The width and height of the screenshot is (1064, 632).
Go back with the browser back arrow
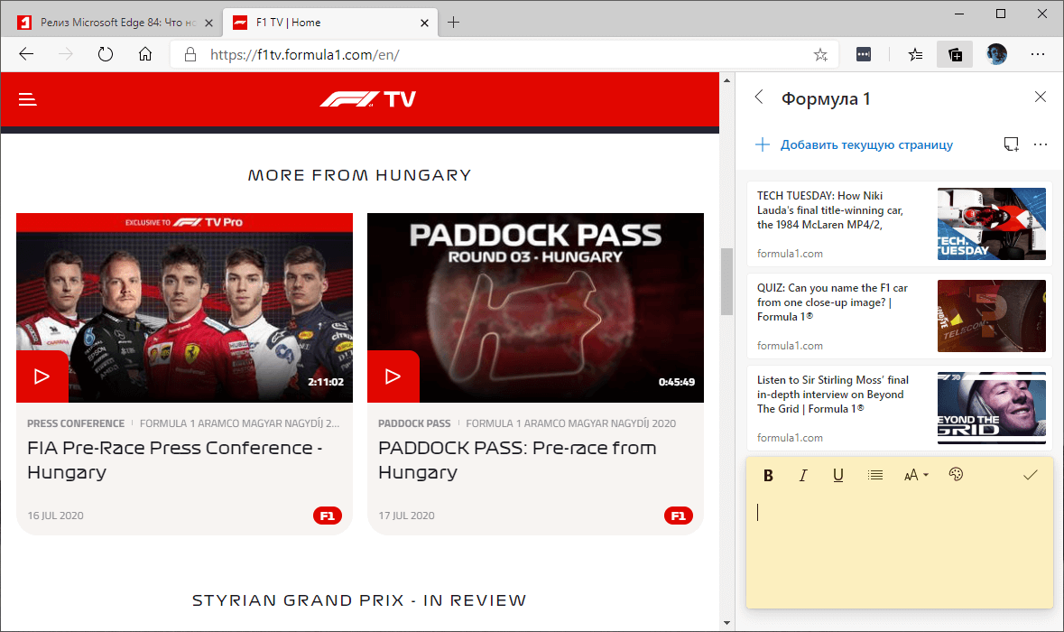click(x=26, y=54)
